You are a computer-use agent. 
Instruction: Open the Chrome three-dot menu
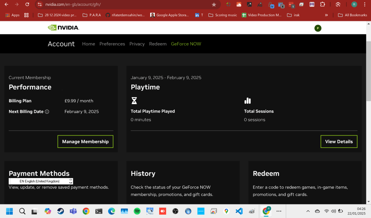point(364,4)
